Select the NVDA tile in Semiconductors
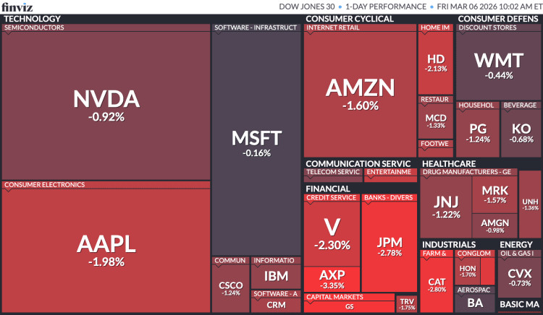 [x=106, y=105]
